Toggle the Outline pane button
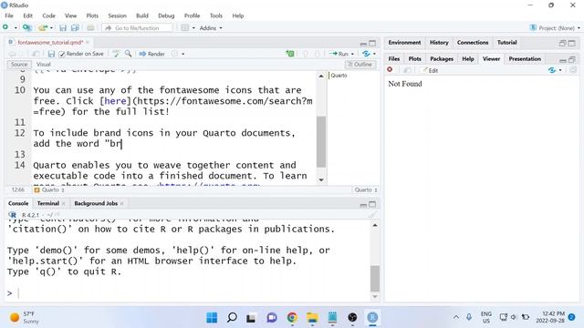 [360, 65]
